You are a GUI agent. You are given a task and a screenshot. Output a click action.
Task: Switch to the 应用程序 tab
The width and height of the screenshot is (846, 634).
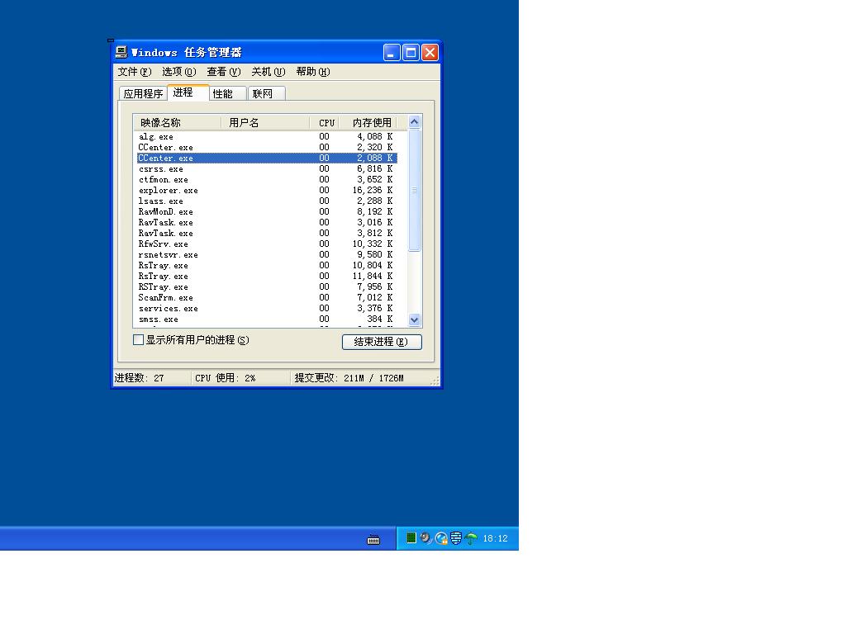(143, 94)
